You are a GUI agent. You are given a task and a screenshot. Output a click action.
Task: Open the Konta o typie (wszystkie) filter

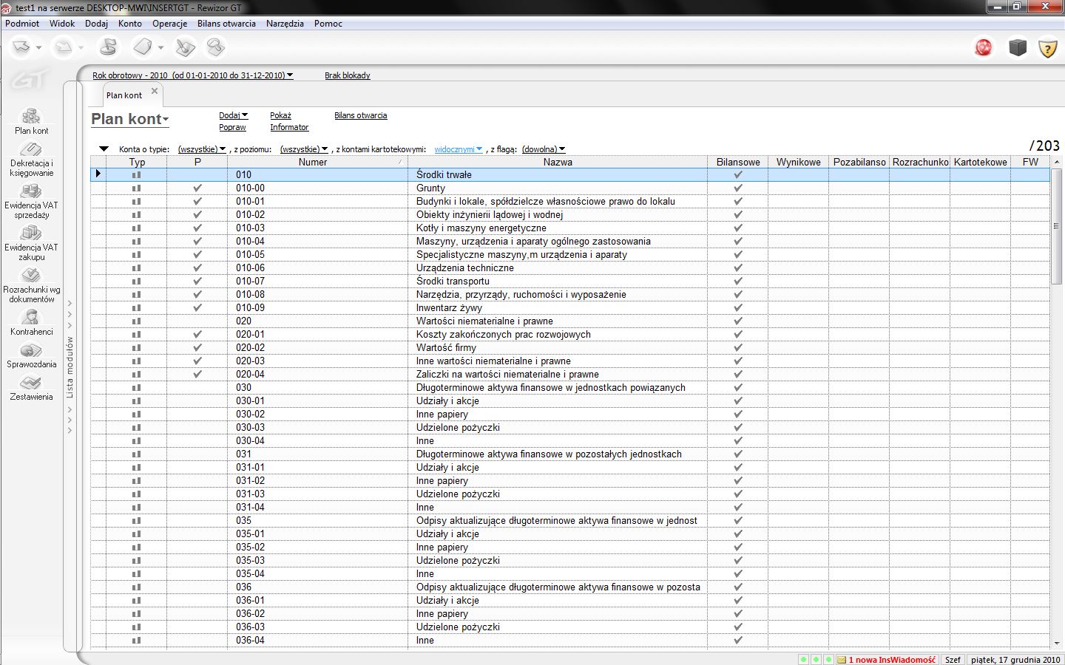click(202, 149)
